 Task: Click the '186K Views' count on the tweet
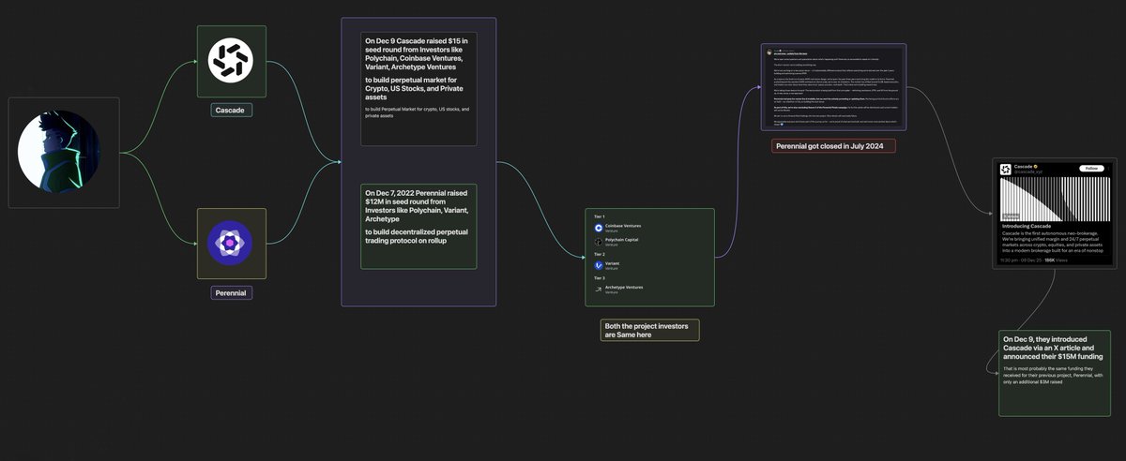(1056, 260)
